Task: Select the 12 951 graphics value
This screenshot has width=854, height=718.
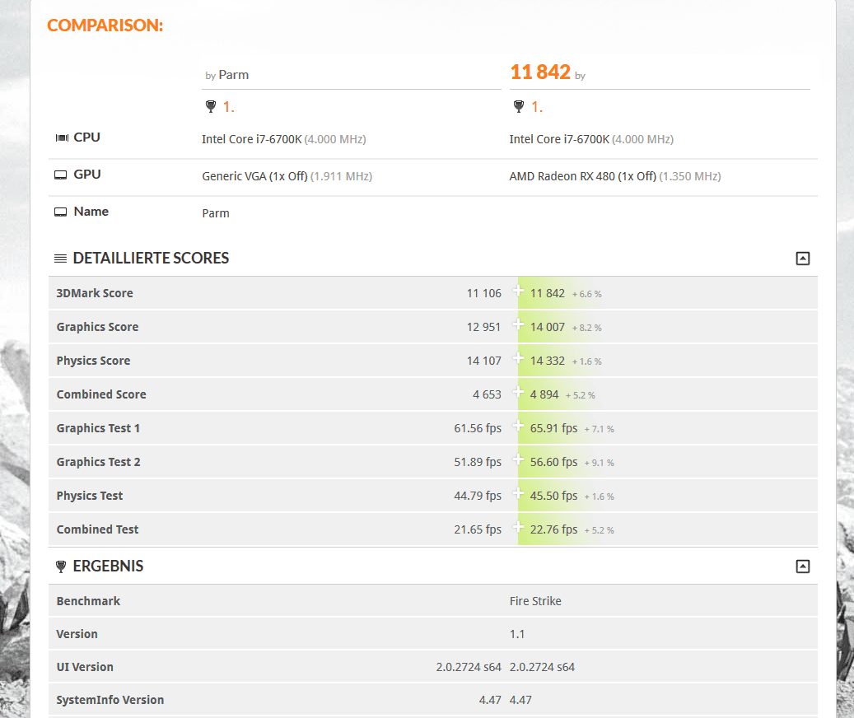Action: [x=483, y=327]
